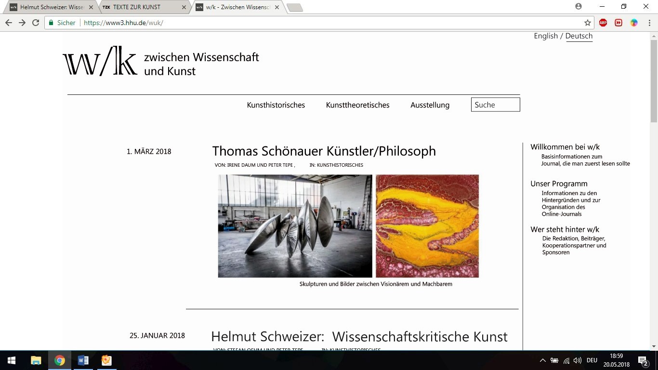Image resolution: width=658 pixels, height=370 pixels.
Task: Click the scrollbar up arrow
Action: coord(654,35)
